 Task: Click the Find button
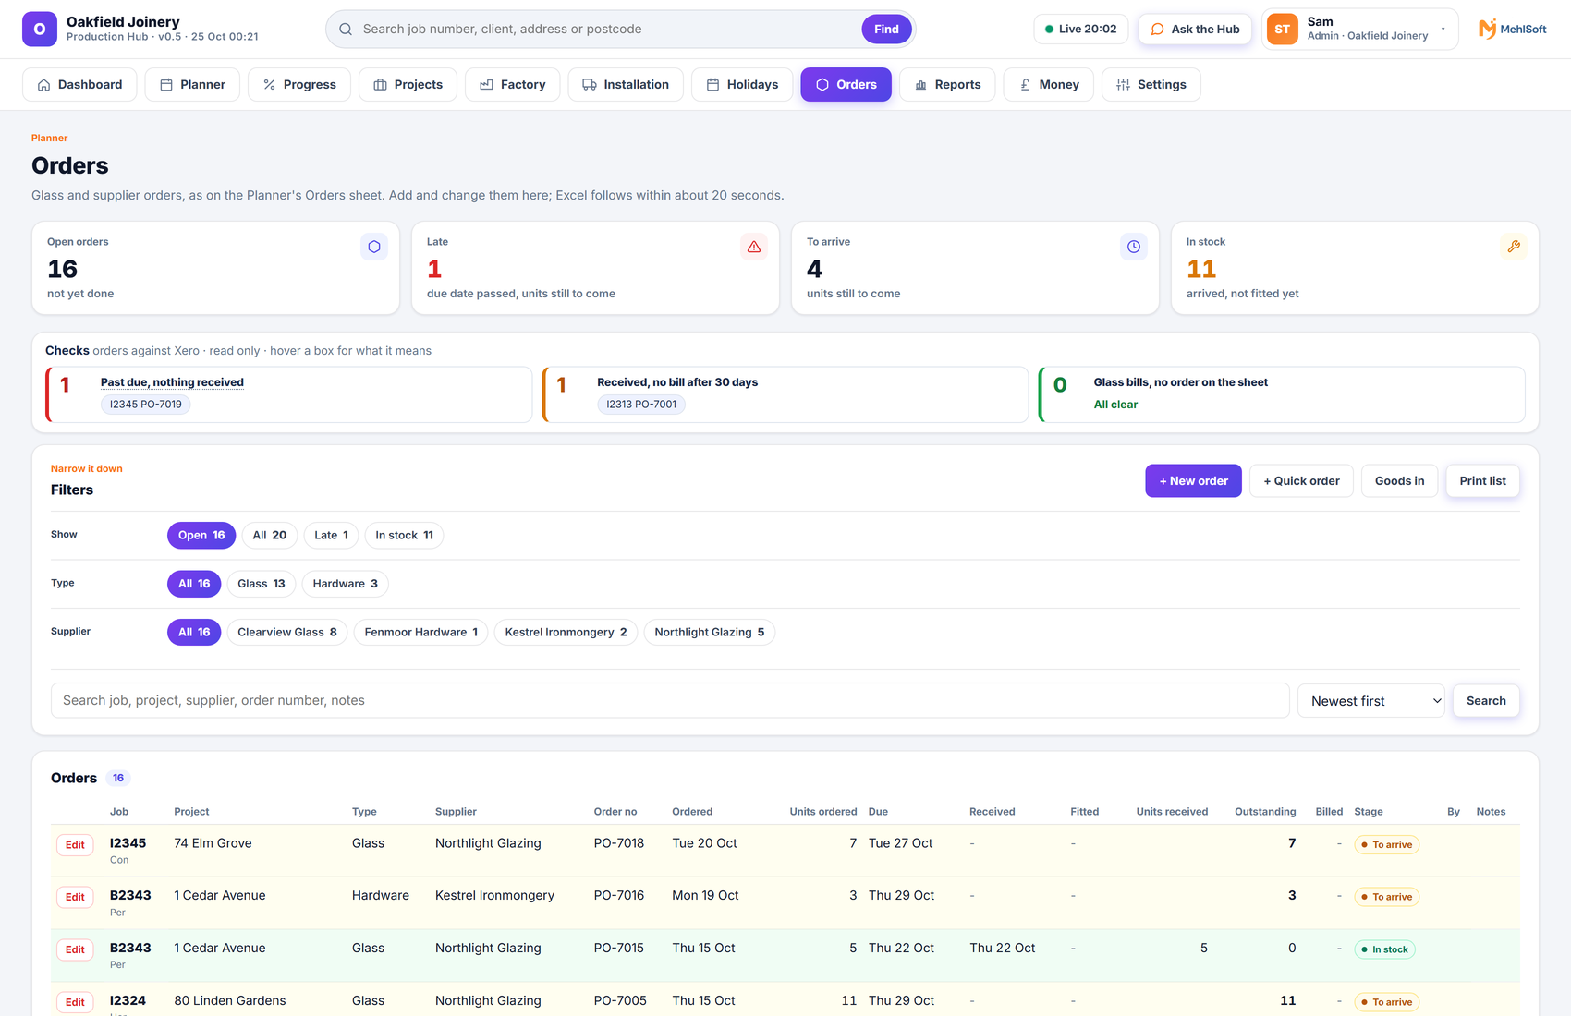886,29
